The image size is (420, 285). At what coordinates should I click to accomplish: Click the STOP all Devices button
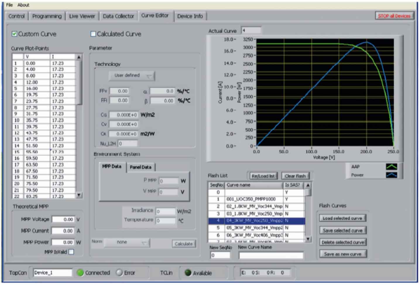click(x=394, y=16)
